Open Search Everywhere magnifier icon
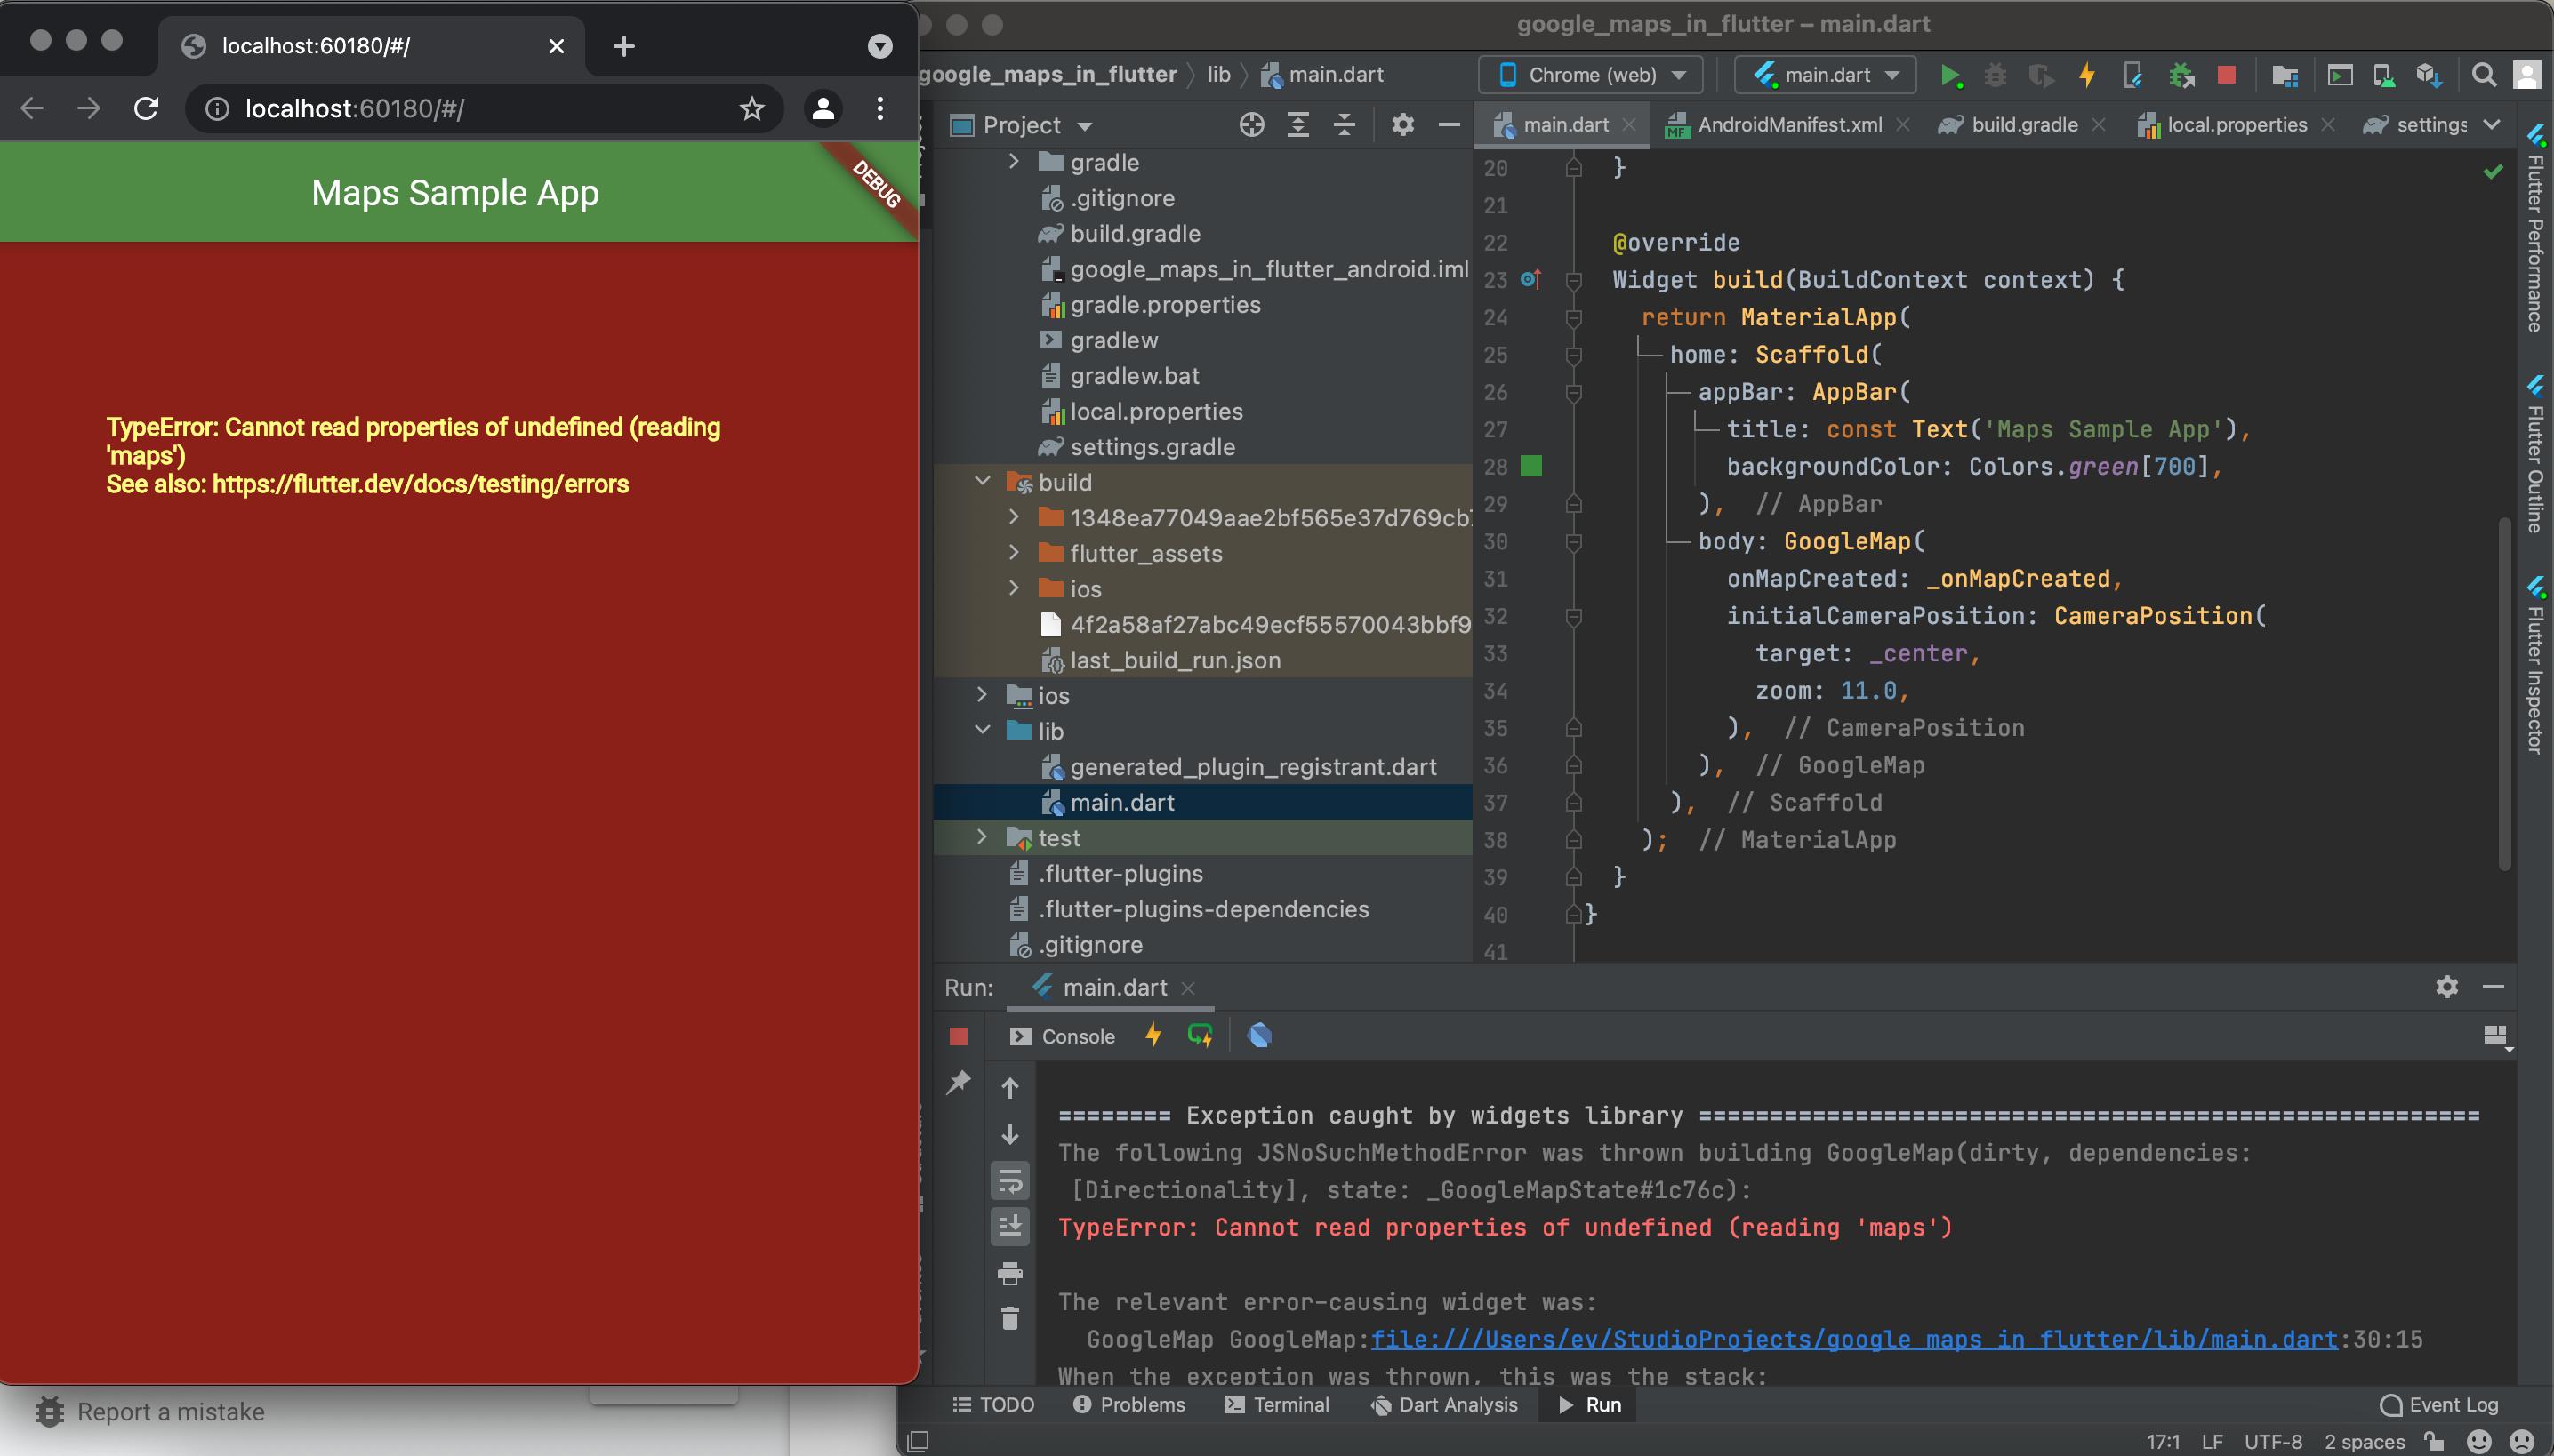2554x1456 pixels. point(2483,75)
